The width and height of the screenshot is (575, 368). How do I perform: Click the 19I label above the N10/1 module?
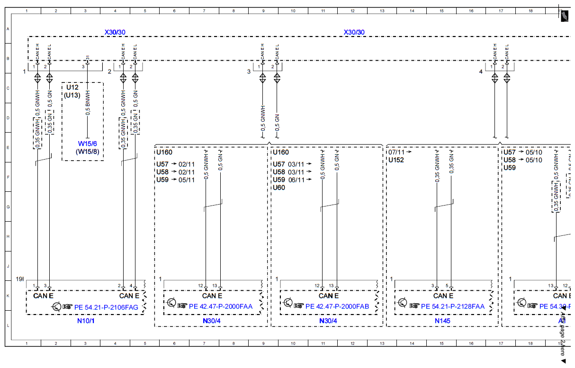coord(20,279)
